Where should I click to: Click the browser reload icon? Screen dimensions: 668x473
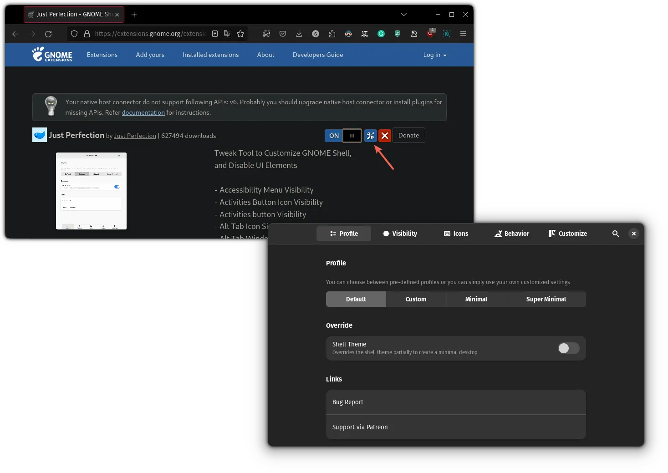pyautogui.click(x=48, y=34)
